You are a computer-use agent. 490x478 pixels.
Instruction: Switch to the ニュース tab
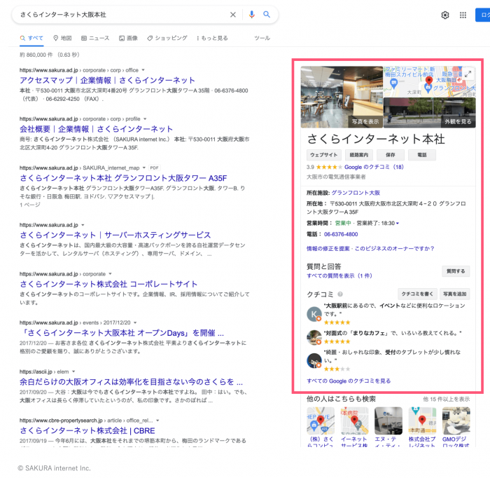[95, 38]
